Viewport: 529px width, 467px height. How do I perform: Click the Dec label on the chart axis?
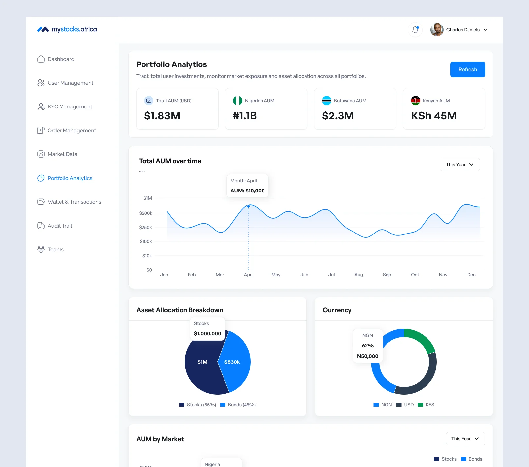click(x=471, y=275)
